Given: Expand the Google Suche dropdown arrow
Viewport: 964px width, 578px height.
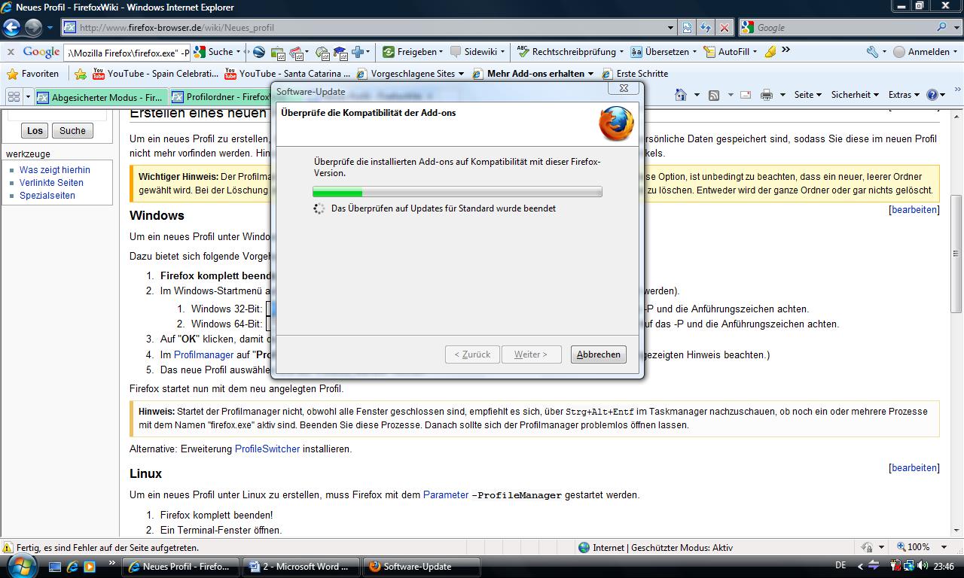Looking at the screenshot, I should click(238, 52).
